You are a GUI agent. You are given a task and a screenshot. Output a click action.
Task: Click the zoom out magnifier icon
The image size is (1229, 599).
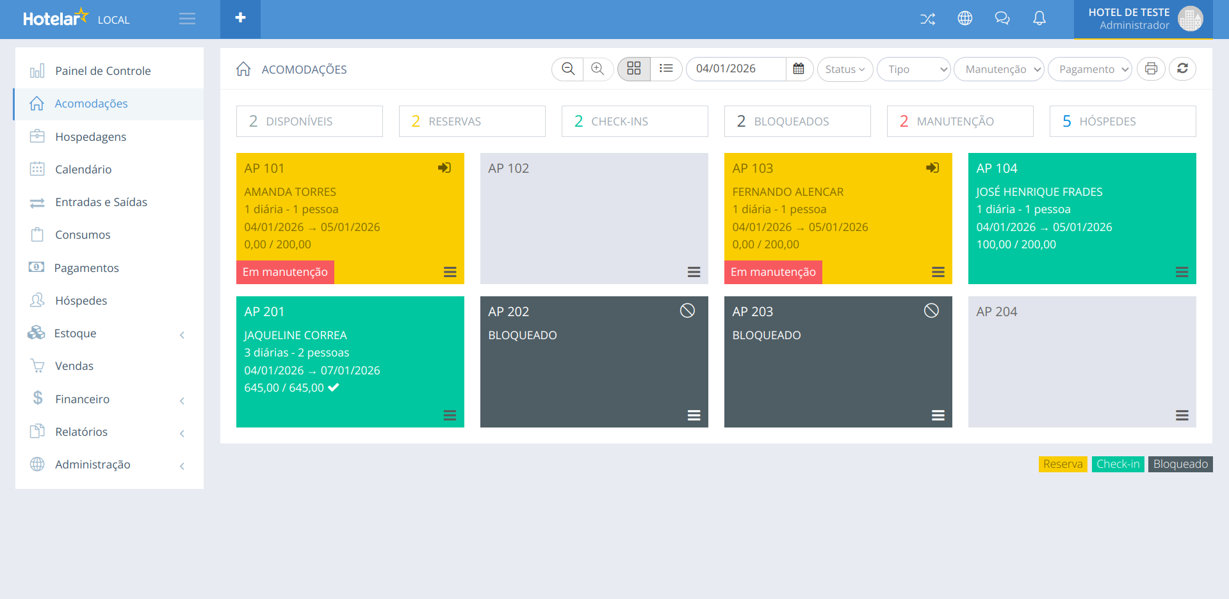[x=567, y=69]
